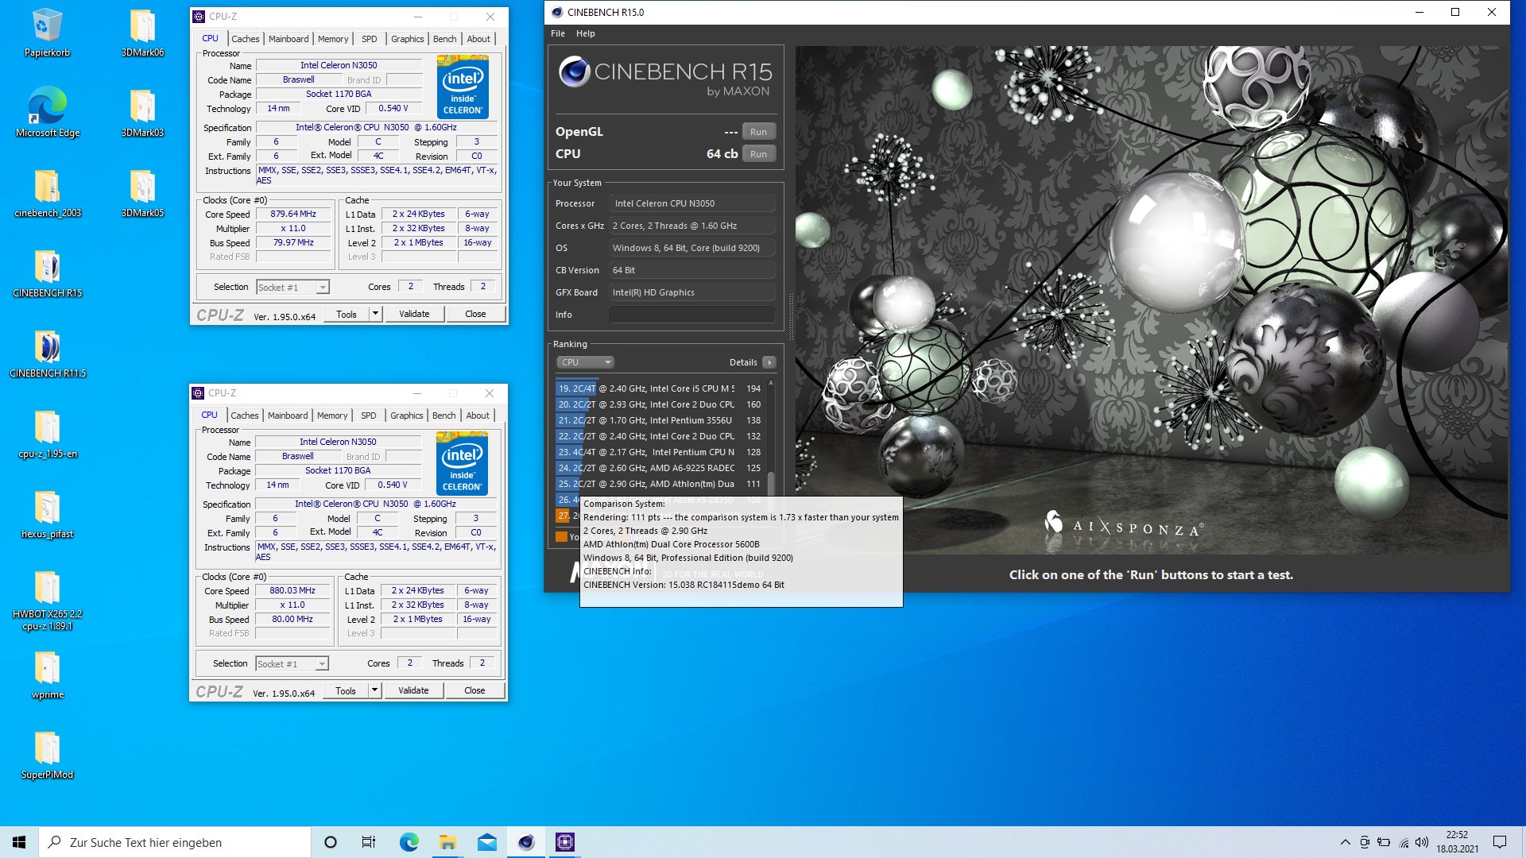Open File Explorer from the taskbar
The width and height of the screenshot is (1526, 858).
(447, 842)
